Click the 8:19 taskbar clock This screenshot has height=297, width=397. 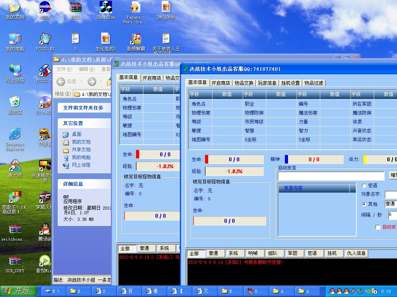click(x=386, y=291)
